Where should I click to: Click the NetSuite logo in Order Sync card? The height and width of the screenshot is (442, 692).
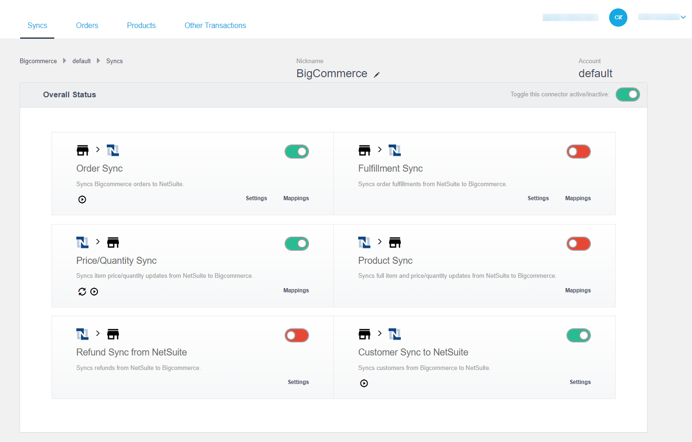[113, 150]
